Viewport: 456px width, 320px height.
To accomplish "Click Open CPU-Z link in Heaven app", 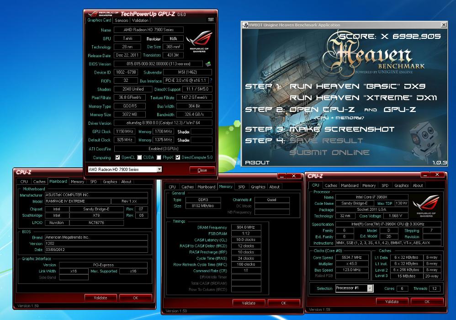I will tap(322, 109).
